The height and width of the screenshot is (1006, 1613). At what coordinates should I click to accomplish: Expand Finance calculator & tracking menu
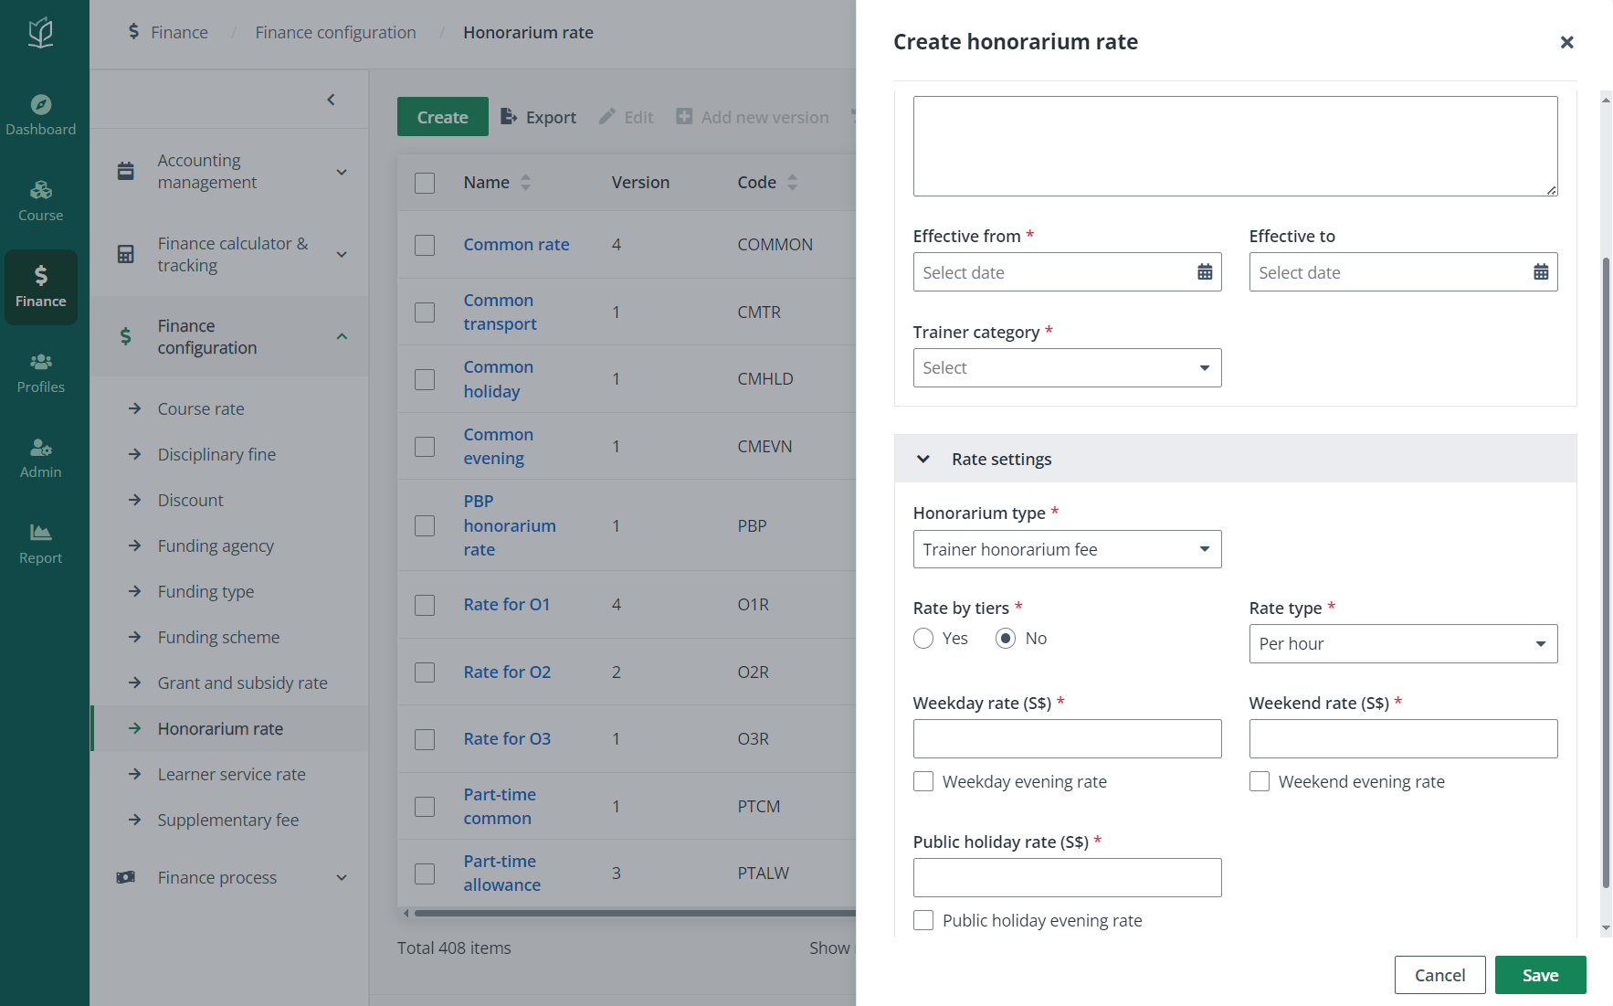[342, 254]
